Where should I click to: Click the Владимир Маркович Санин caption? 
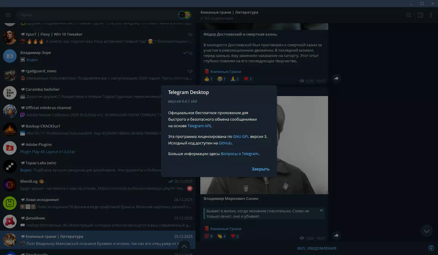click(231, 198)
